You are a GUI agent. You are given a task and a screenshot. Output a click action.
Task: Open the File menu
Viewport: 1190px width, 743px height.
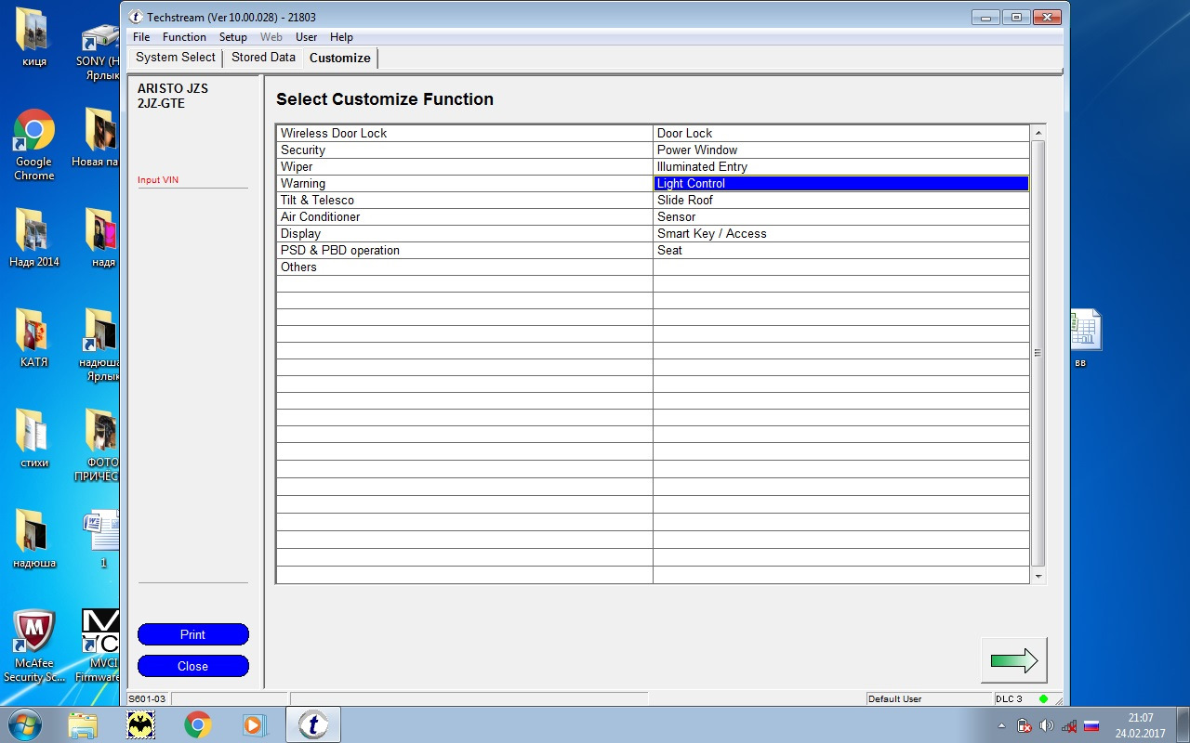141,37
